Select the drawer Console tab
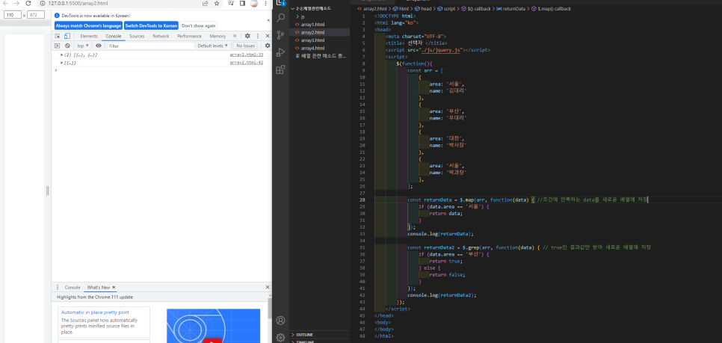The height and width of the screenshot is (343, 722). click(72, 287)
